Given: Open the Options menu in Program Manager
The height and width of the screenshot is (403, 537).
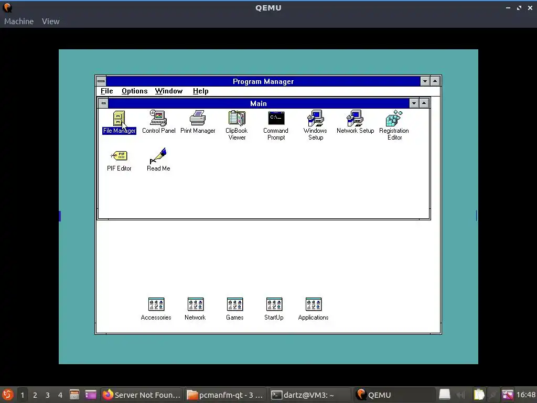Looking at the screenshot, I should click(135, 91).
